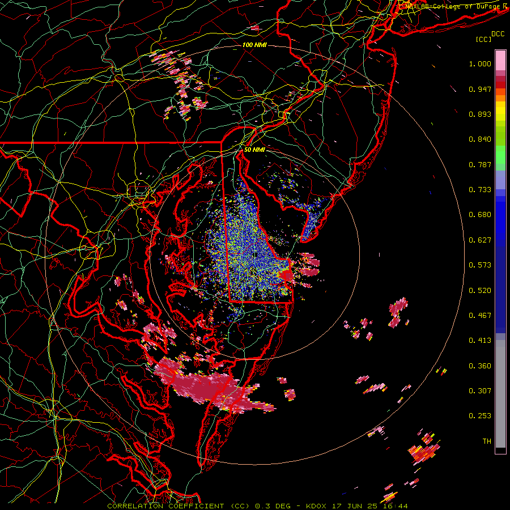Select the 0.627 scale value
The width and height of the screenshot is (510, 510).
(480, 240)
